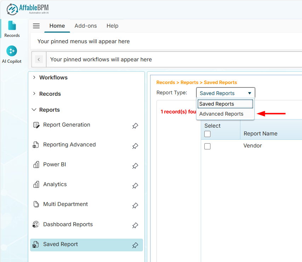Click the Records breadcrumb link
Screen dimensions: 302x262
[165, 82]
